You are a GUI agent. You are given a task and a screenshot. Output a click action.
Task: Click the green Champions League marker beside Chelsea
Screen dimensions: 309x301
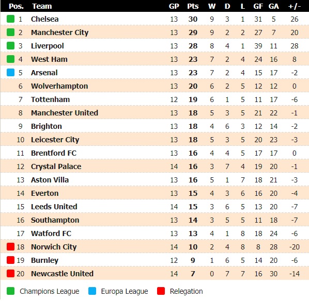[x=10, y=19]
